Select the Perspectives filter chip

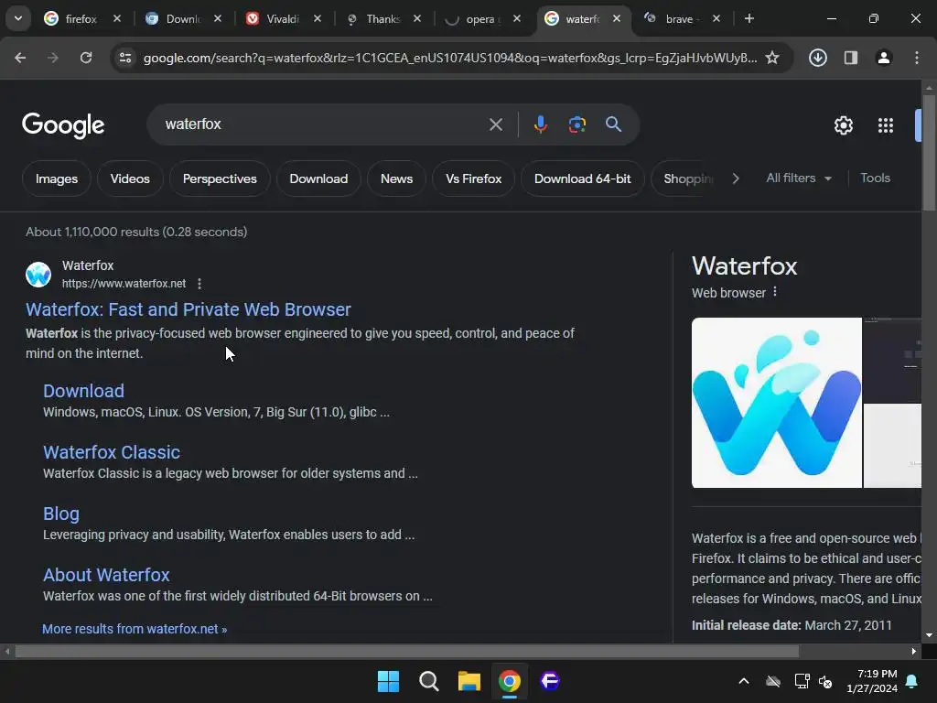220,178
